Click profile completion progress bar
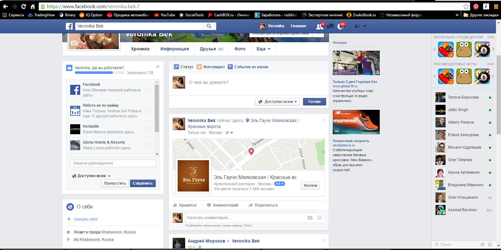The width and height of the screenshot is (501, 250). pos(99,73)
